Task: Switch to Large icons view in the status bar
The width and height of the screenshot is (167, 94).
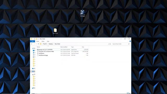Action: (130, 93)
